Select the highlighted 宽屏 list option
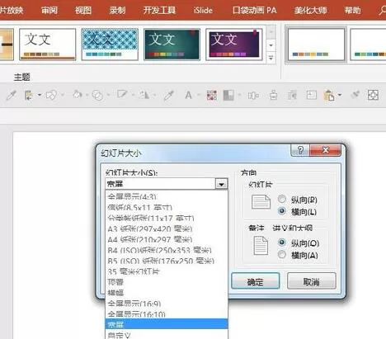Image resolution: width=386 pixels, height=339 pixels. tap(167, 324)
